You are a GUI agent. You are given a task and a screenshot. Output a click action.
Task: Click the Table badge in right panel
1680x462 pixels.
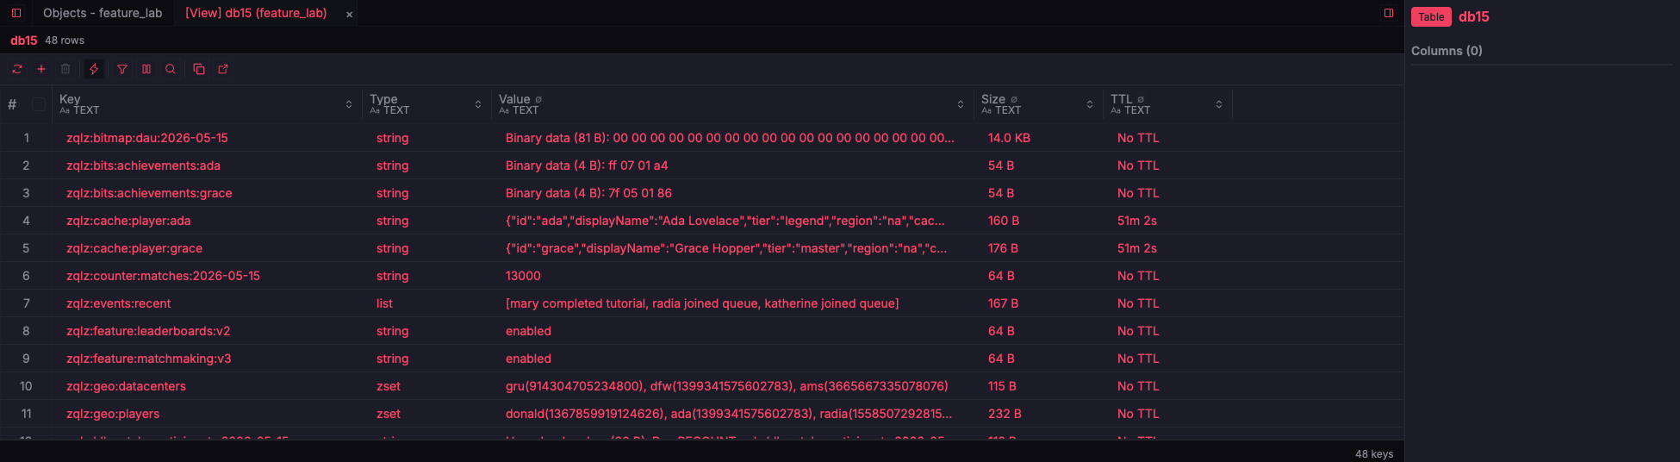click(1431, 16)
